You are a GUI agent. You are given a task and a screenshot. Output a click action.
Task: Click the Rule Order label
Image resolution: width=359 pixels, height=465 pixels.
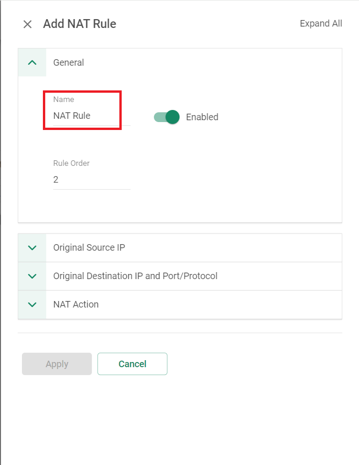[71, 163]
